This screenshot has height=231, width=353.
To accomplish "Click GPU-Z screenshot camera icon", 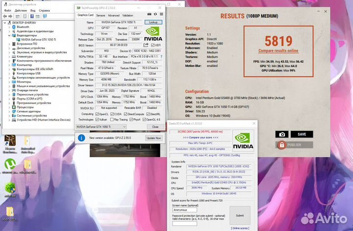I will [x=149, y=14].
